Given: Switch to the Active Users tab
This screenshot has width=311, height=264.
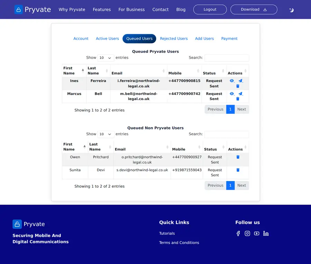Looking at the screenshot, I should [107, 39].
